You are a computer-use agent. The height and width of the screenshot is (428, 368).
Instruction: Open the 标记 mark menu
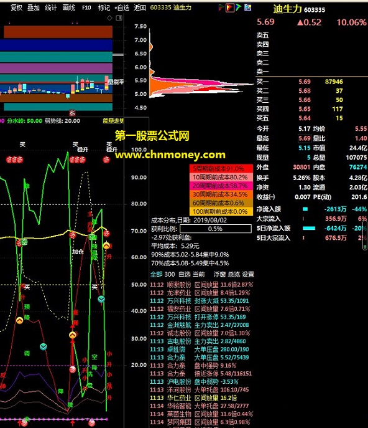[x=104, y=7]
